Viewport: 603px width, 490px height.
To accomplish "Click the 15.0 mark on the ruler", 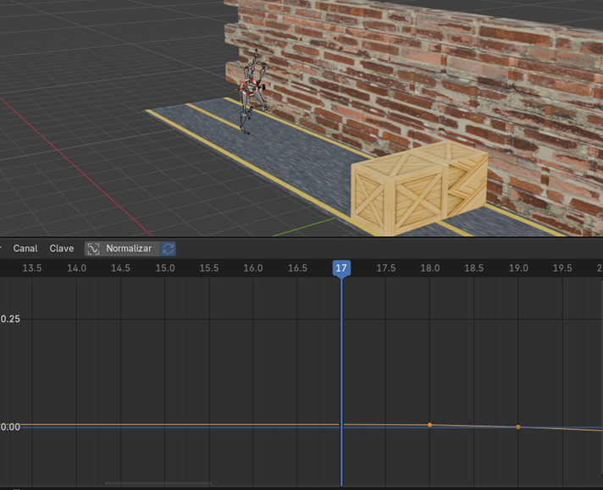I will click(165, 268).
